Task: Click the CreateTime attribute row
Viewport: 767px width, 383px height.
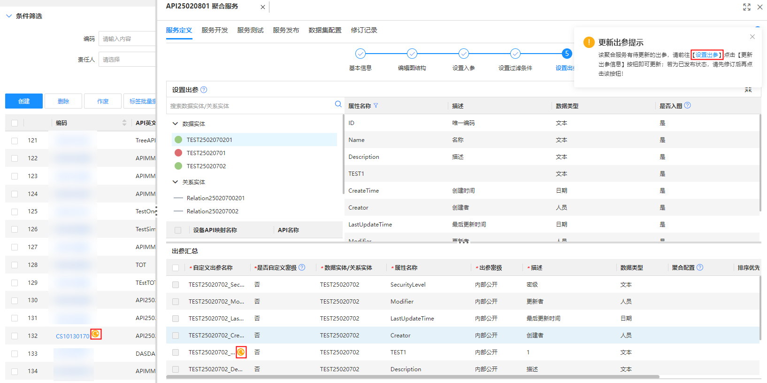Action: point(552,190)
